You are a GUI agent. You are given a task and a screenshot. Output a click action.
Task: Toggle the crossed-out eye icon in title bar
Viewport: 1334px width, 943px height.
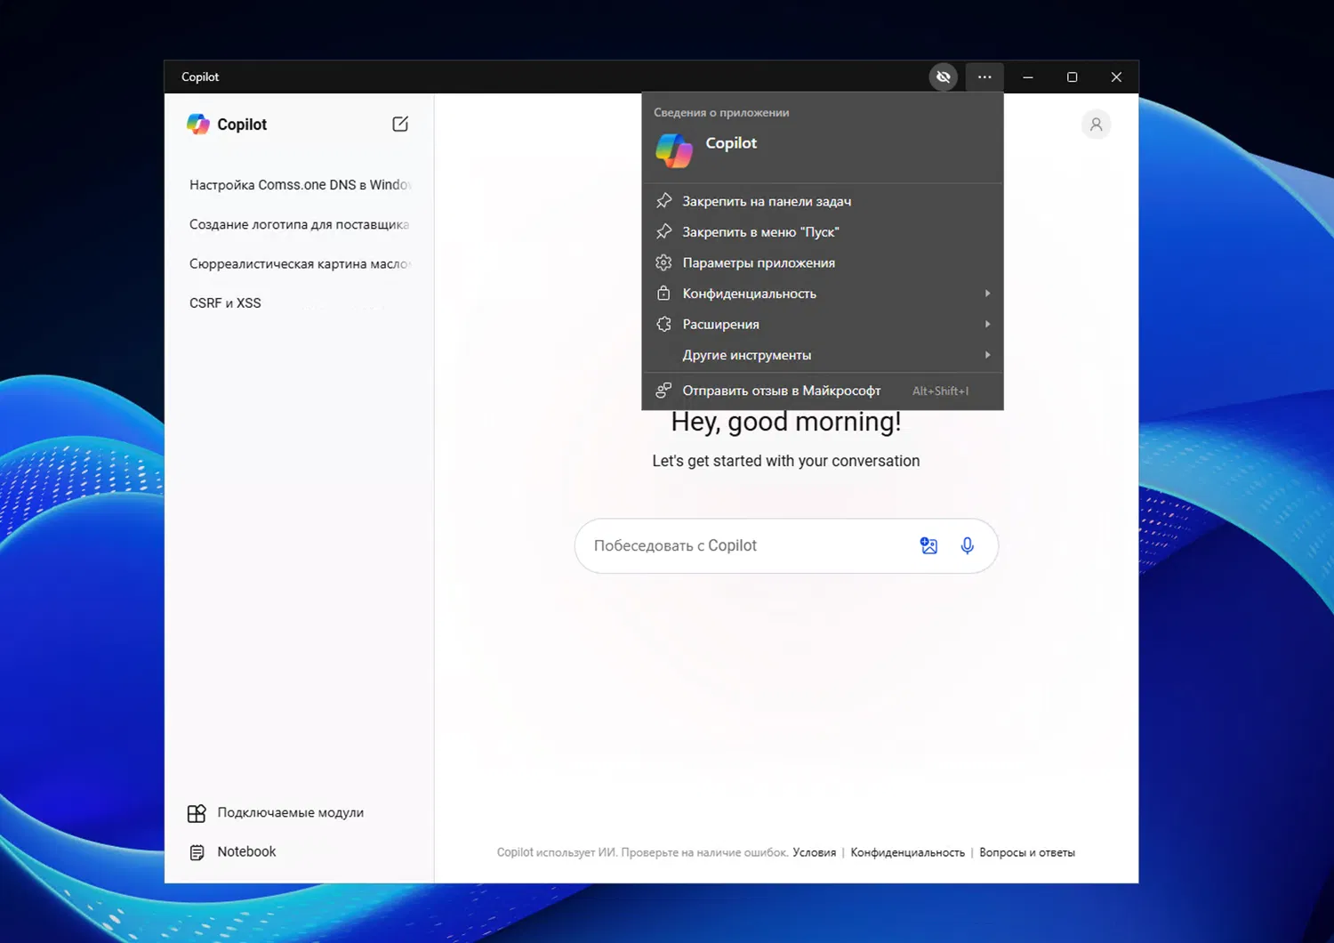pos(944,77)
